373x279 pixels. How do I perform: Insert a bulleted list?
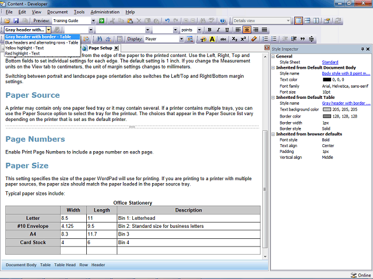pyautogui.click(x=274, y=39)
